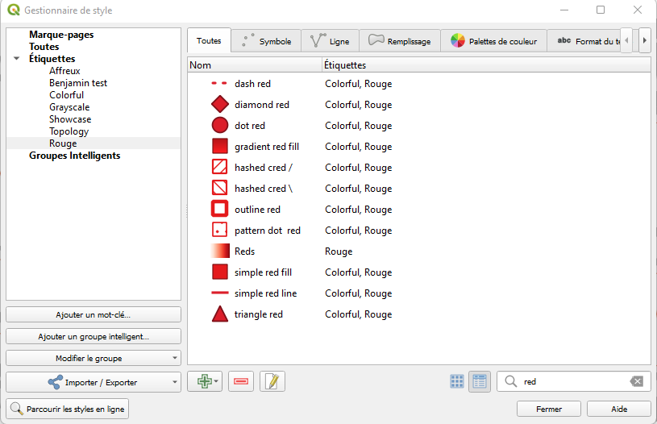
Task: Open the Modifier le groupe dropdown
Action: click(94, 358)
